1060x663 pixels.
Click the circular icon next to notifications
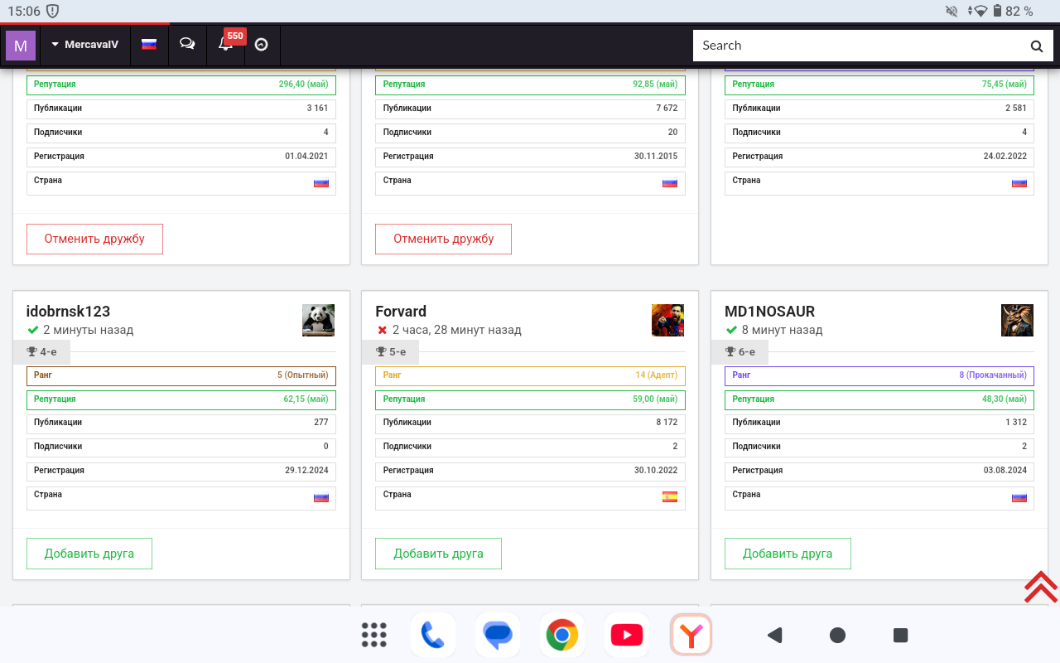pyautogui.click(x=262, y=45)
